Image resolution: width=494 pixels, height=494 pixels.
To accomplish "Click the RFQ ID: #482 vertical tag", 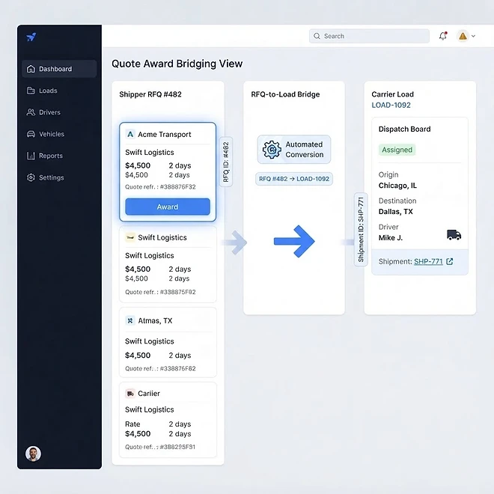I will 226,162.
